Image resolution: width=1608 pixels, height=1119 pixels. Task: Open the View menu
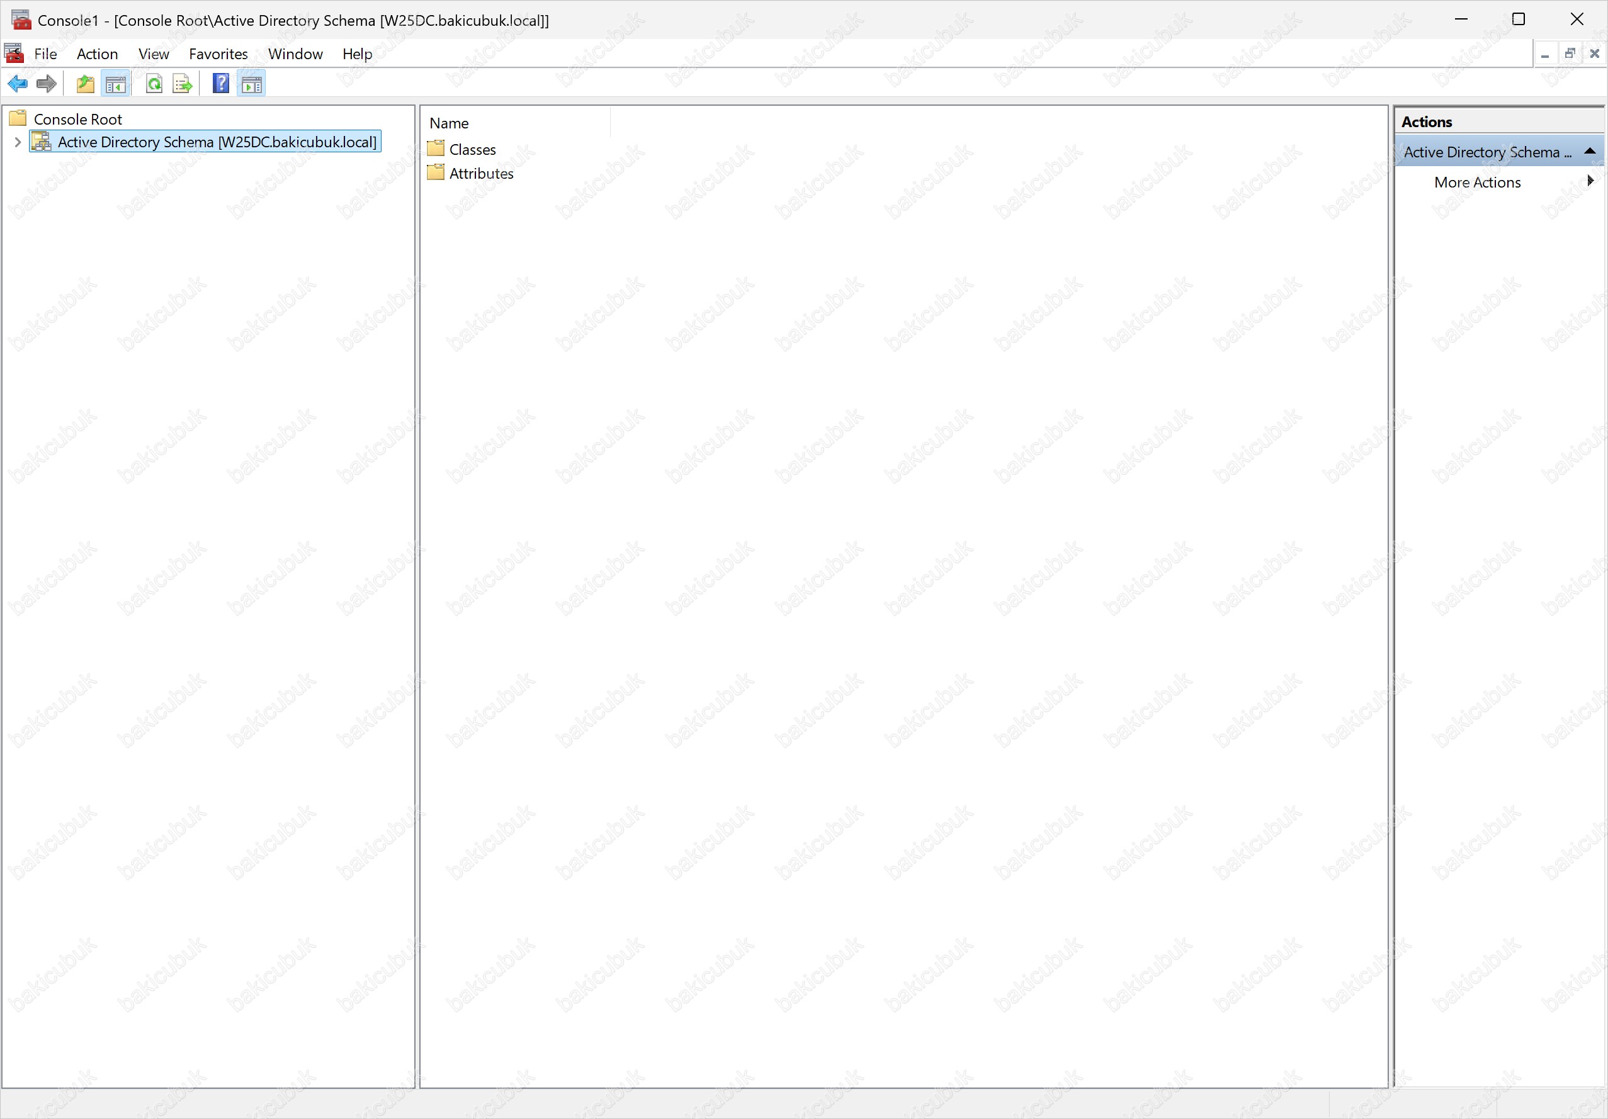154,54
